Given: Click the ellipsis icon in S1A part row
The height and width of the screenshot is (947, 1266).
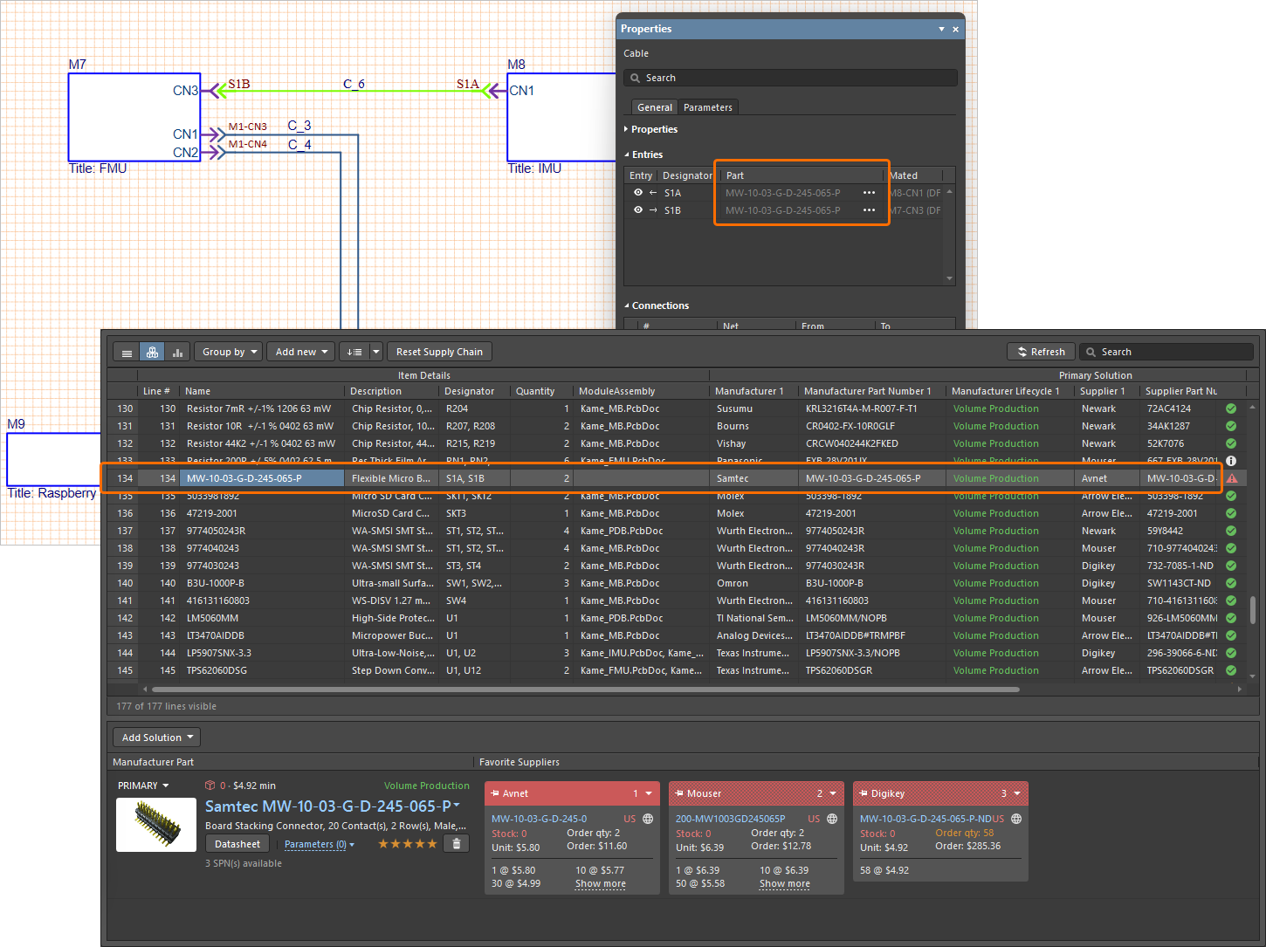Looking at the screenshot, I should tap(869, 193).
